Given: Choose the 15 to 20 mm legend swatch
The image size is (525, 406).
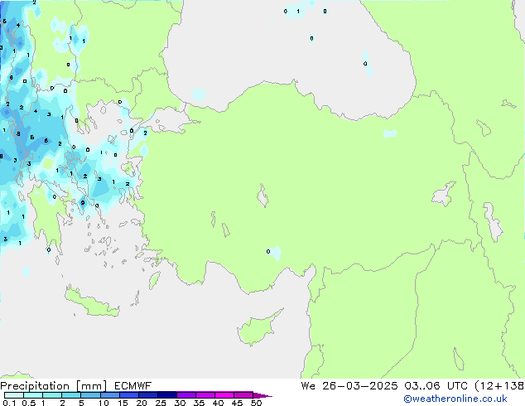Looking at the screenshot, I should point(129,395).
